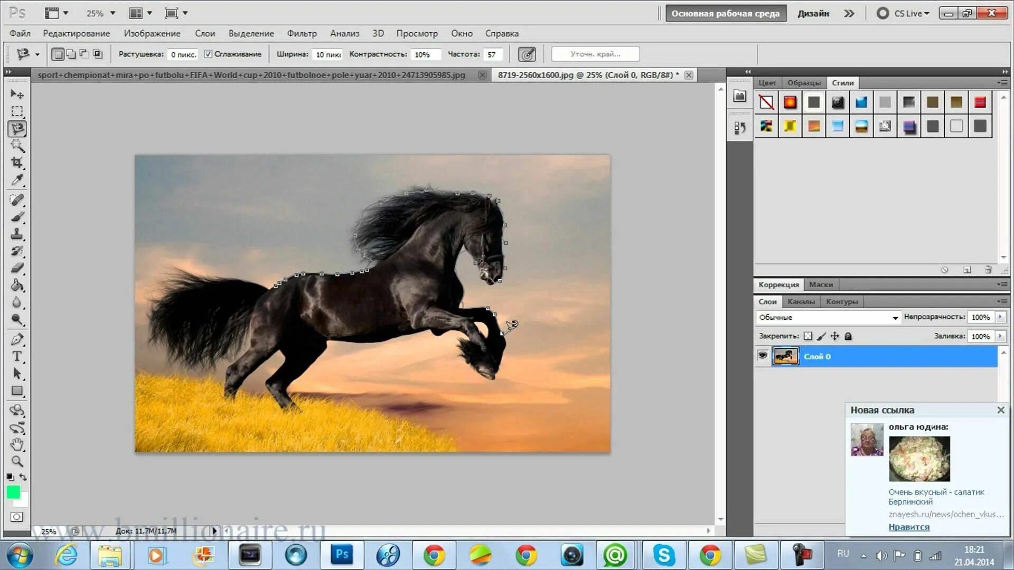Open Skype from the taskbar

click(663, 555)
